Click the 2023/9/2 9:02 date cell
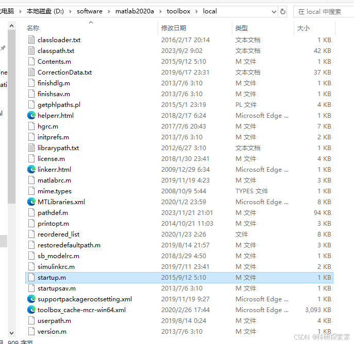This screenshot has width=354, height=344. pyautogui.click(x=182, y=51)
